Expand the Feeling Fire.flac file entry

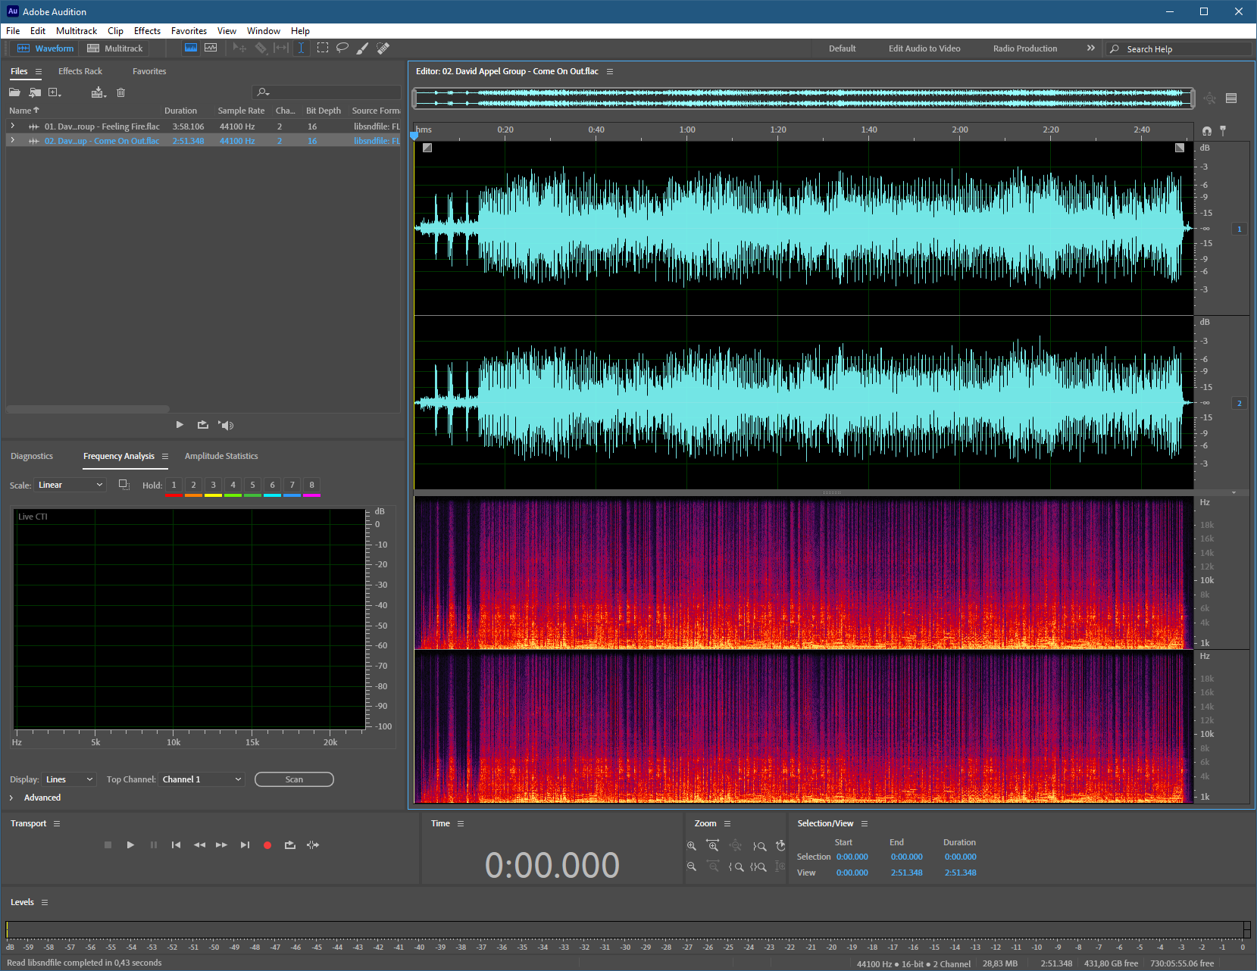pos(12,126)
